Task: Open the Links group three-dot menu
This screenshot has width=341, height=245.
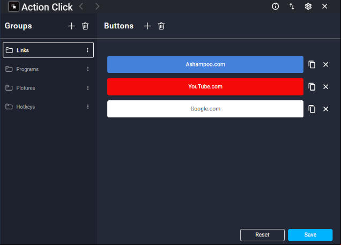Action: [87, 50]
